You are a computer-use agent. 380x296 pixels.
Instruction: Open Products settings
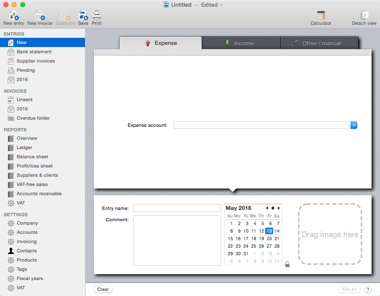click(x=43, y=260)
